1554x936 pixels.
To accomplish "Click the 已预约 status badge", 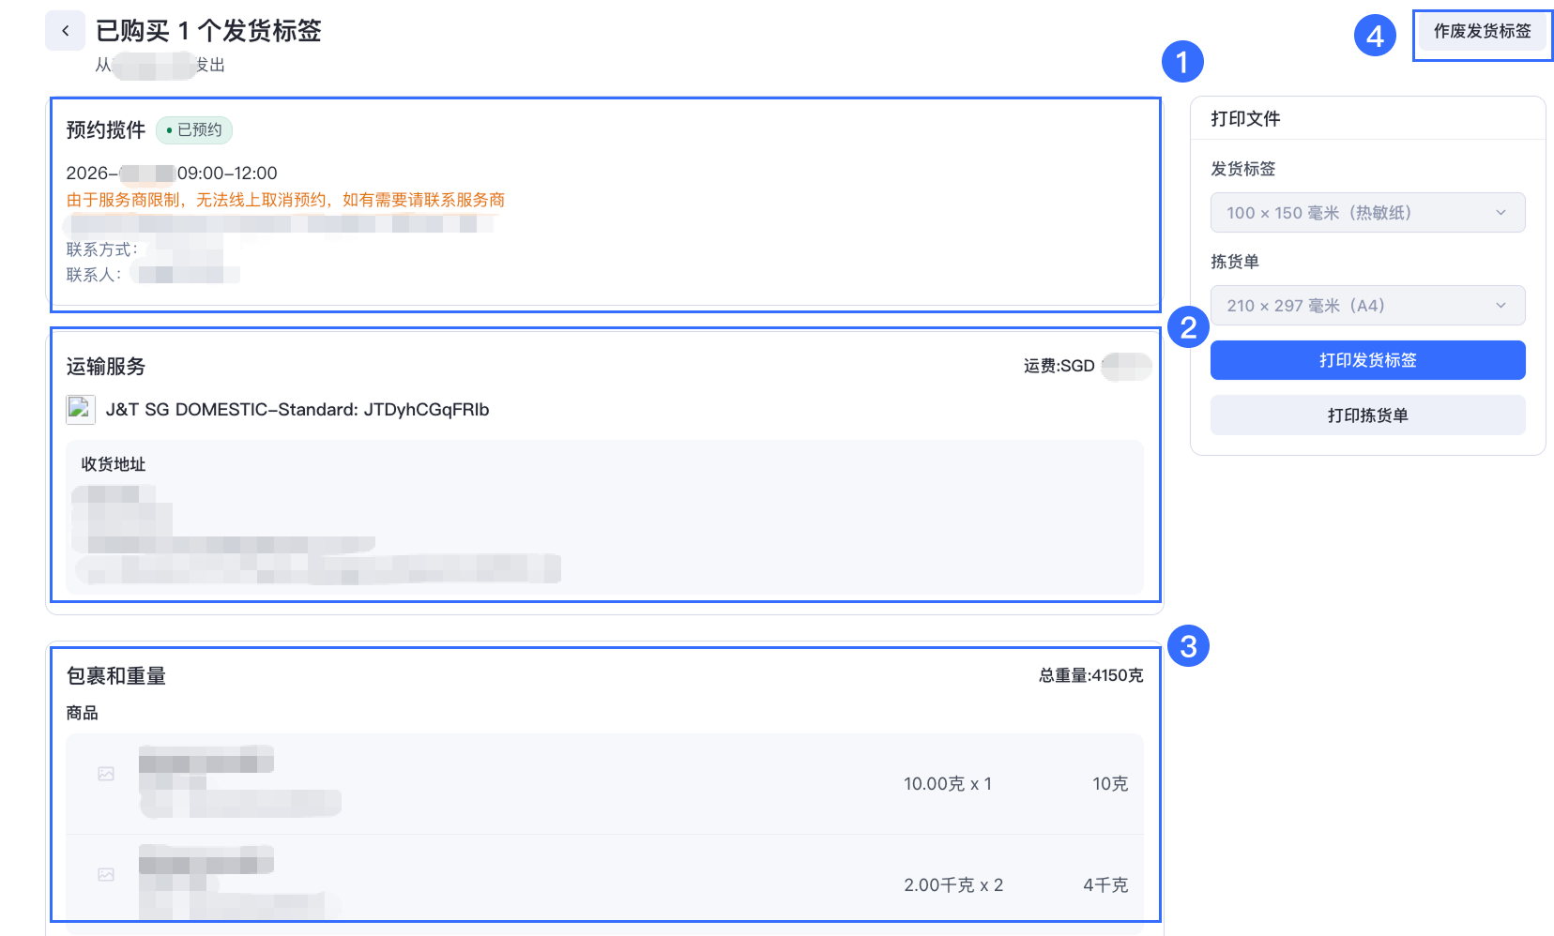I will [193, 130].
